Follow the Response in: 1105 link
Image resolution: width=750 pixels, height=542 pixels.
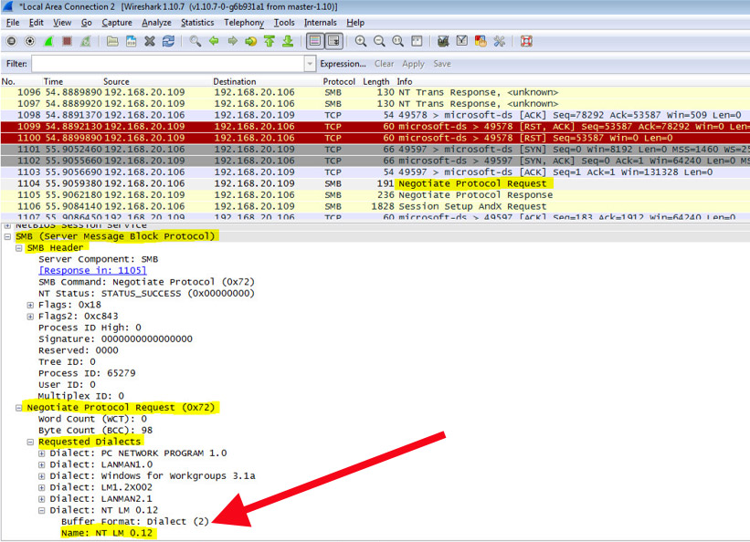92,270
